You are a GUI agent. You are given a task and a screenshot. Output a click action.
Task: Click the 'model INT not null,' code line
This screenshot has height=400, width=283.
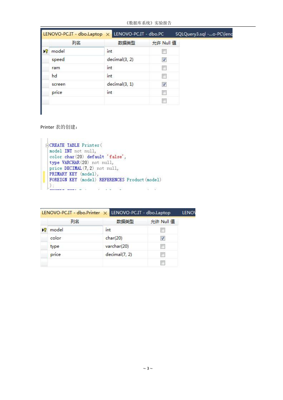click(73, 151)
